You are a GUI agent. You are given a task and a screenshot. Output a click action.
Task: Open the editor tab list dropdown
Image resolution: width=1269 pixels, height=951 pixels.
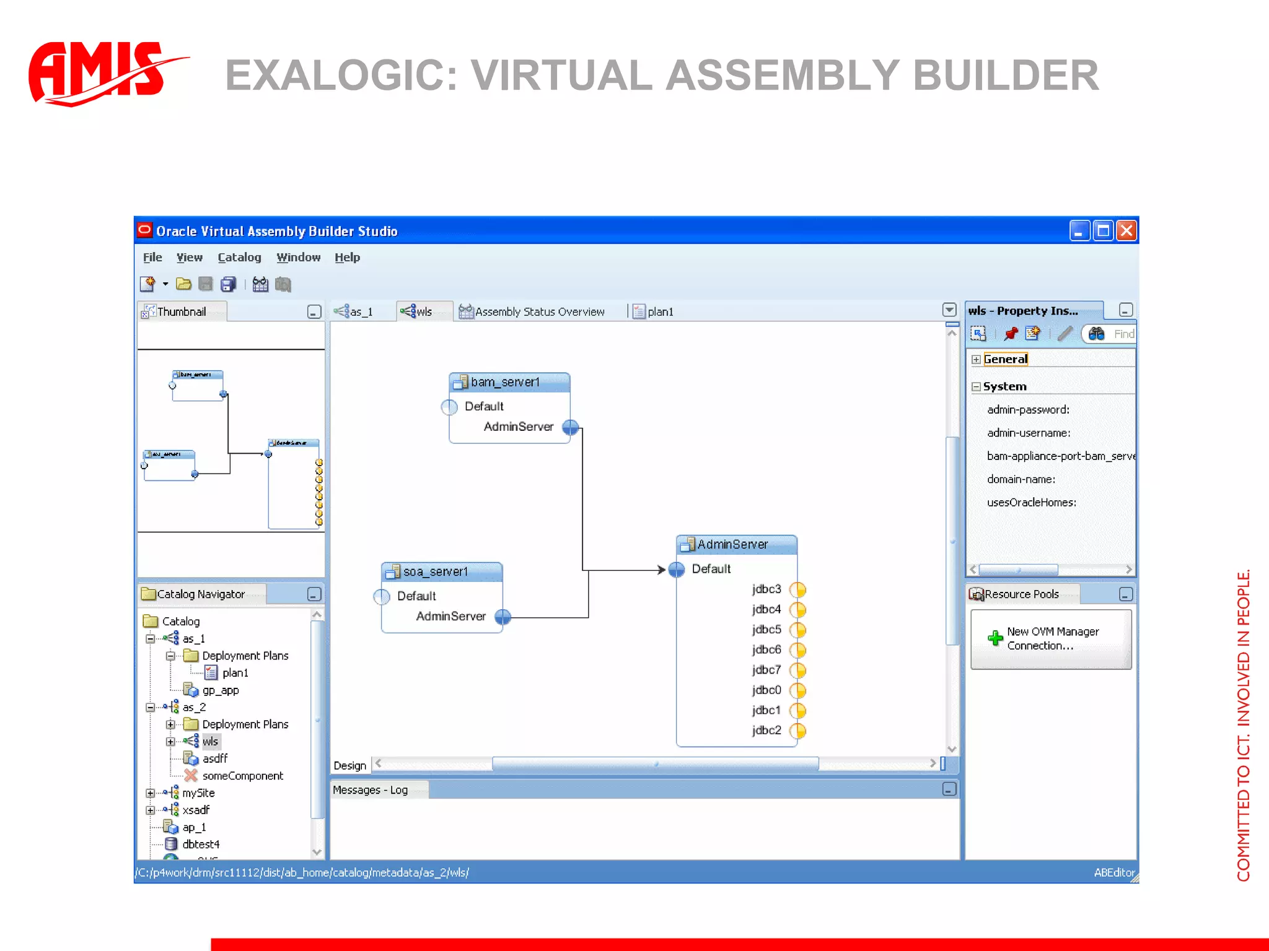[x=949, y=310]
